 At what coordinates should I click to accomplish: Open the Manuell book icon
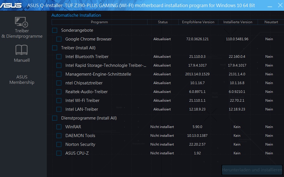[22, 50]
